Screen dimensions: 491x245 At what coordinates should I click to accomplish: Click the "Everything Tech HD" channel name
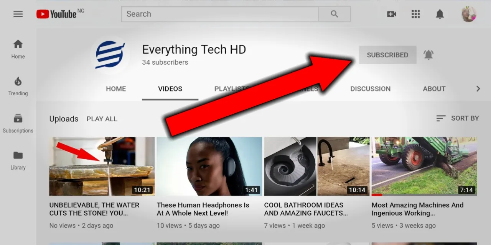tap(194, 50)
